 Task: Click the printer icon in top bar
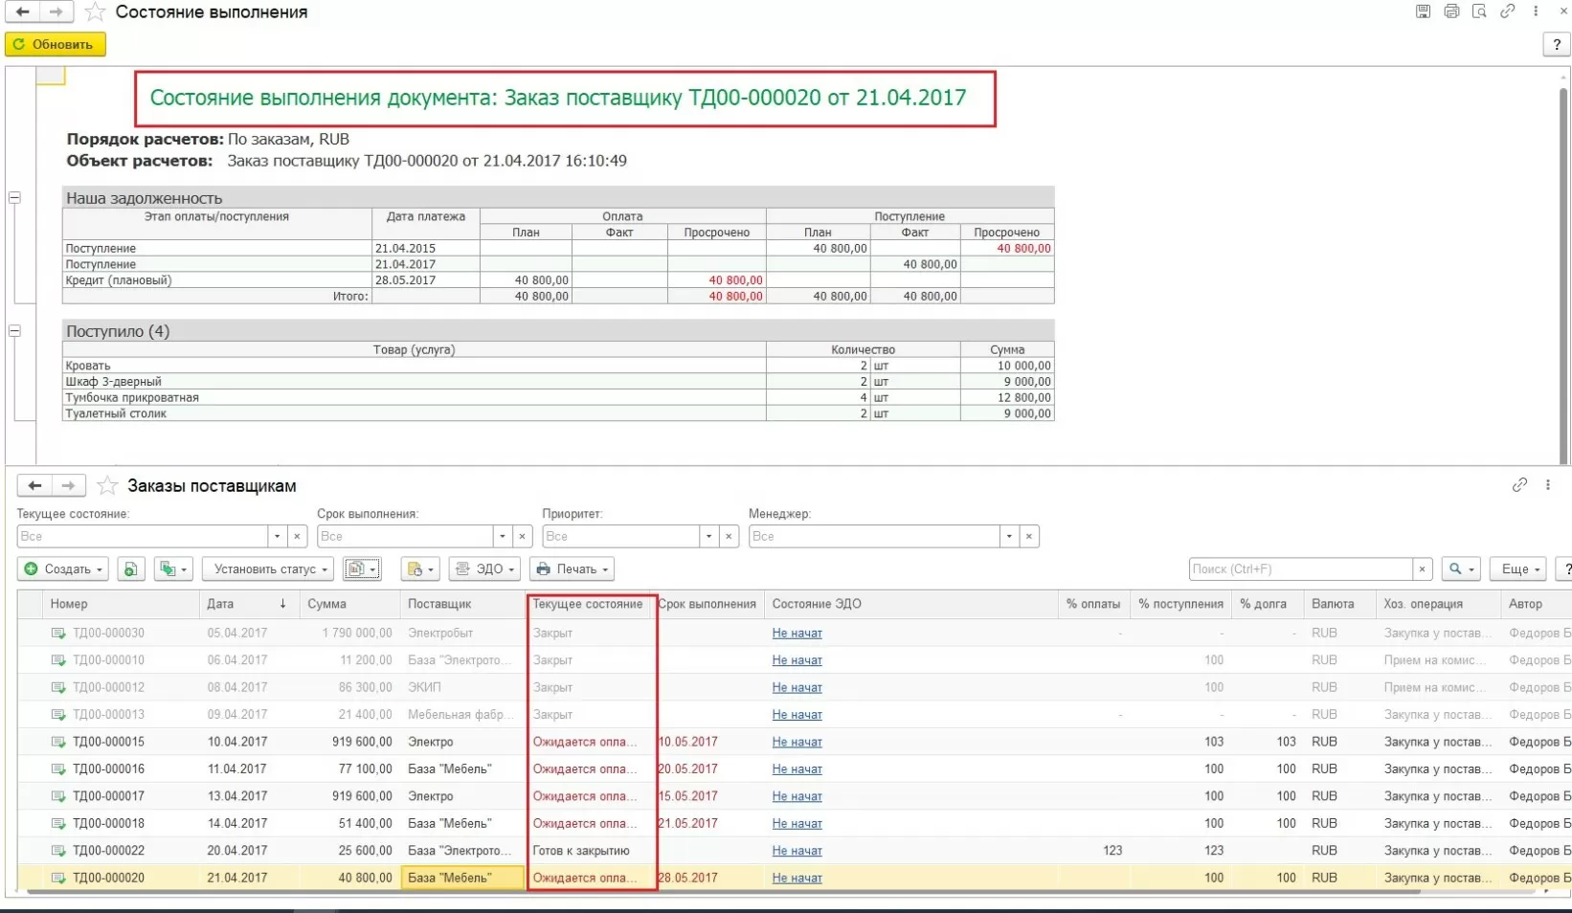pyautogui.click(x=1451, y=11)
